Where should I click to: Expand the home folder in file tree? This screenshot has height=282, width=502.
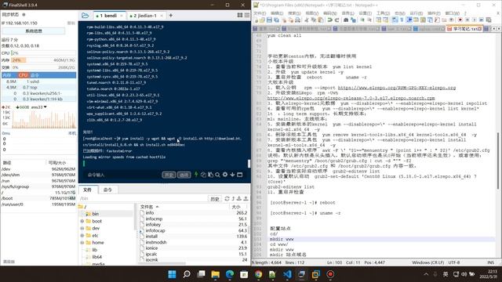pyautogui.click(x=82, y=243)
